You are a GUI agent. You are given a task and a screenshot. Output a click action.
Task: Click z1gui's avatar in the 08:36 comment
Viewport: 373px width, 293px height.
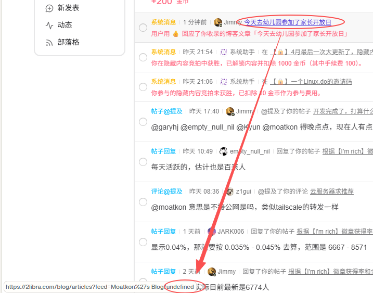[x=229, y=192]
